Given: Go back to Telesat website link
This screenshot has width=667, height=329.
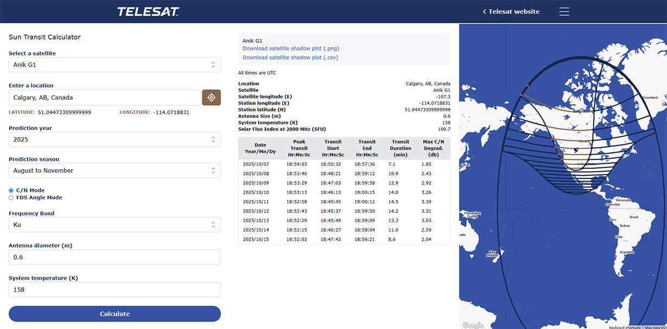Looking at the screenshot, I should point(511,11).
